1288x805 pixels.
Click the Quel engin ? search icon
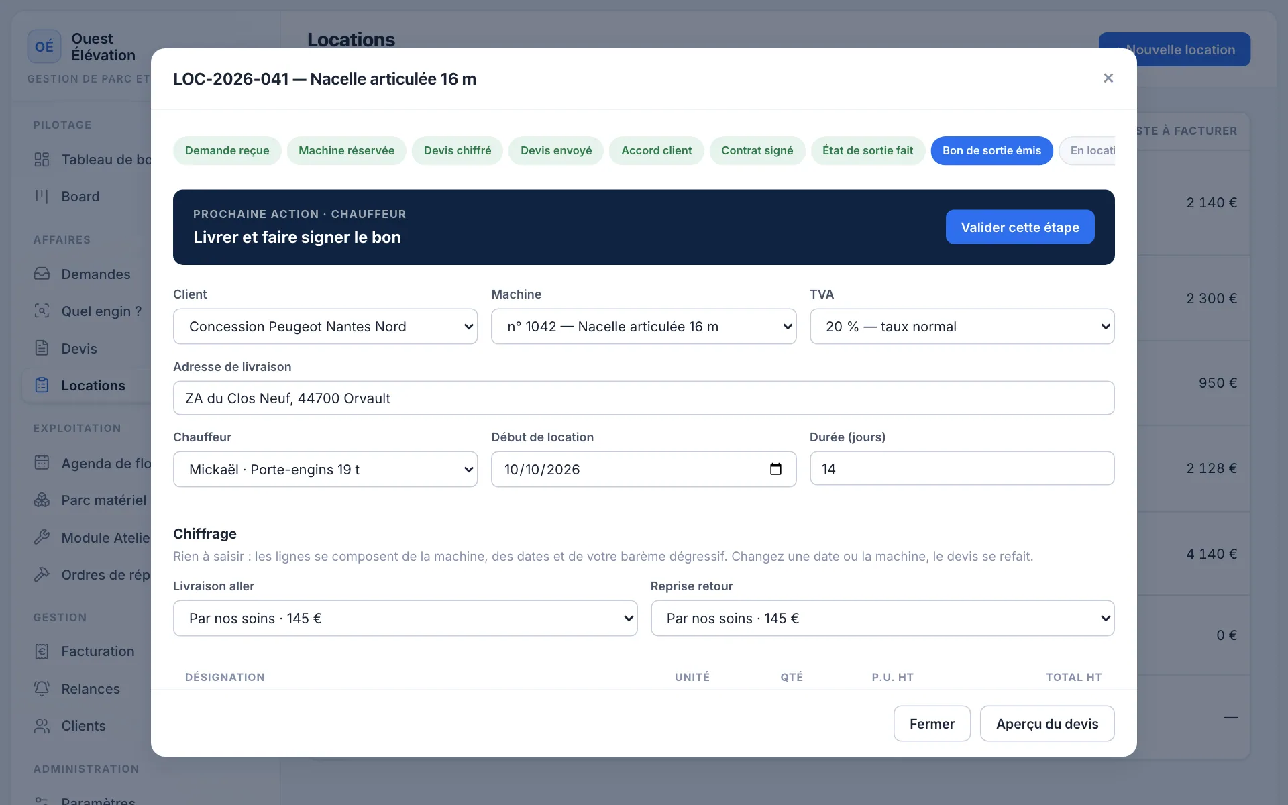click(42, 311)
